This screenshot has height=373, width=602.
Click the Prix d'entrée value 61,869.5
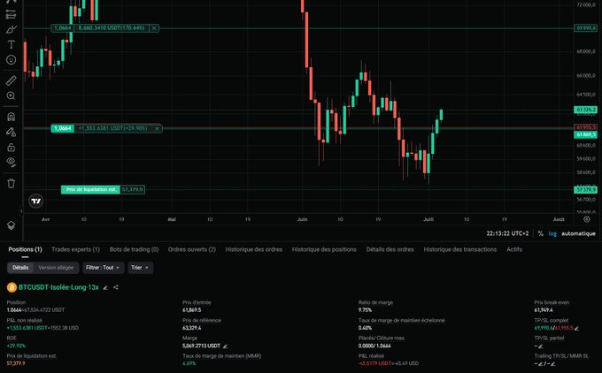click(191, 309)
